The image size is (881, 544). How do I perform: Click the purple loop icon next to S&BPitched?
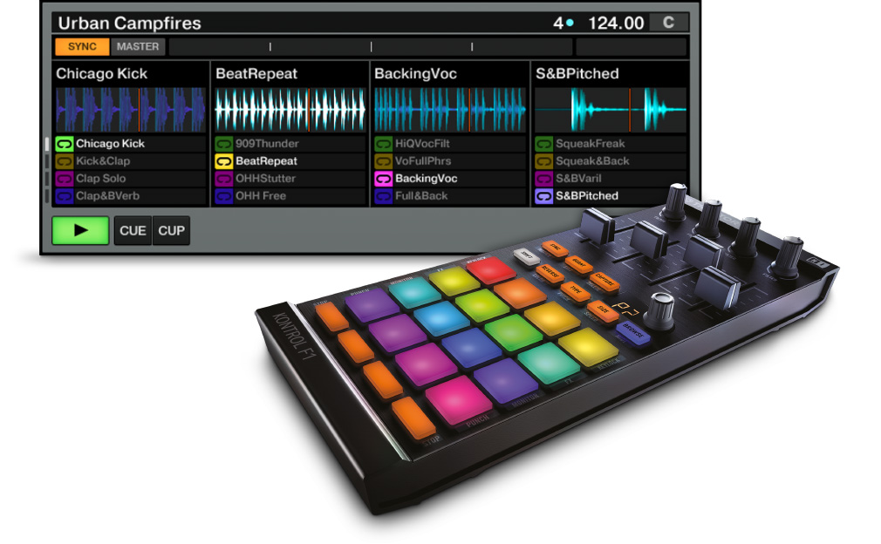pyautogui.click(x=543, y=196)
